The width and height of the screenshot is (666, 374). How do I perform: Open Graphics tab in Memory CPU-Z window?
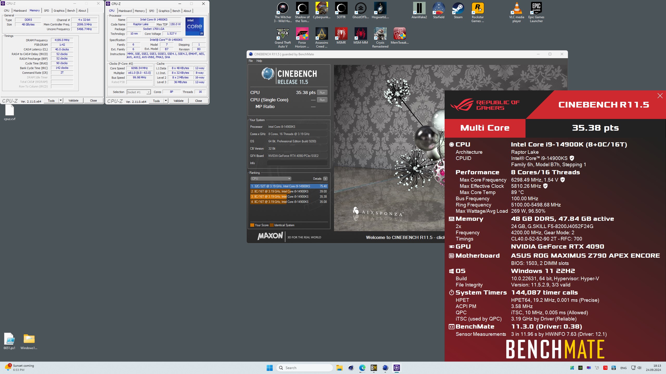(59, 11)
